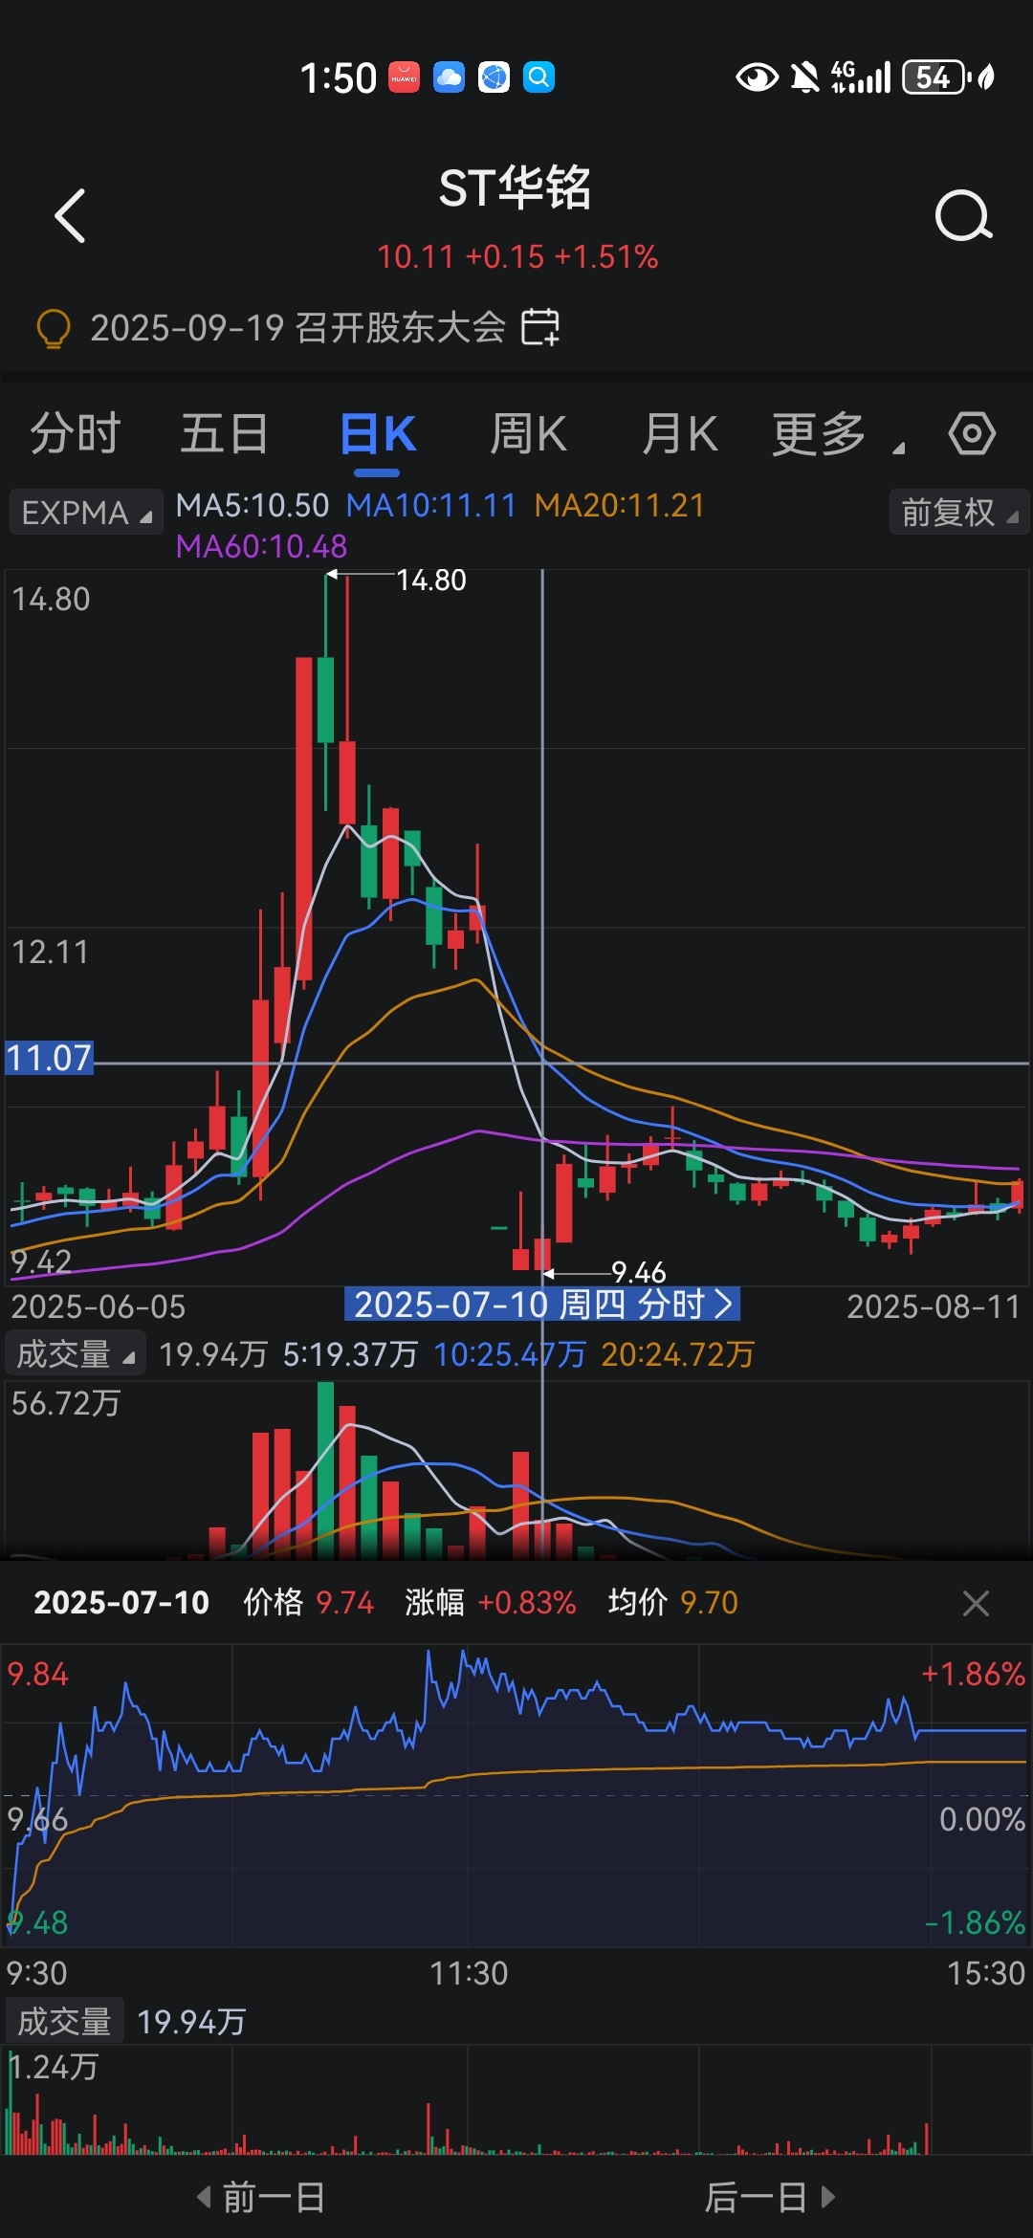Tap the muted bell status icon
Viewport: 1033px width, 2238px height.
click(804, 77)
